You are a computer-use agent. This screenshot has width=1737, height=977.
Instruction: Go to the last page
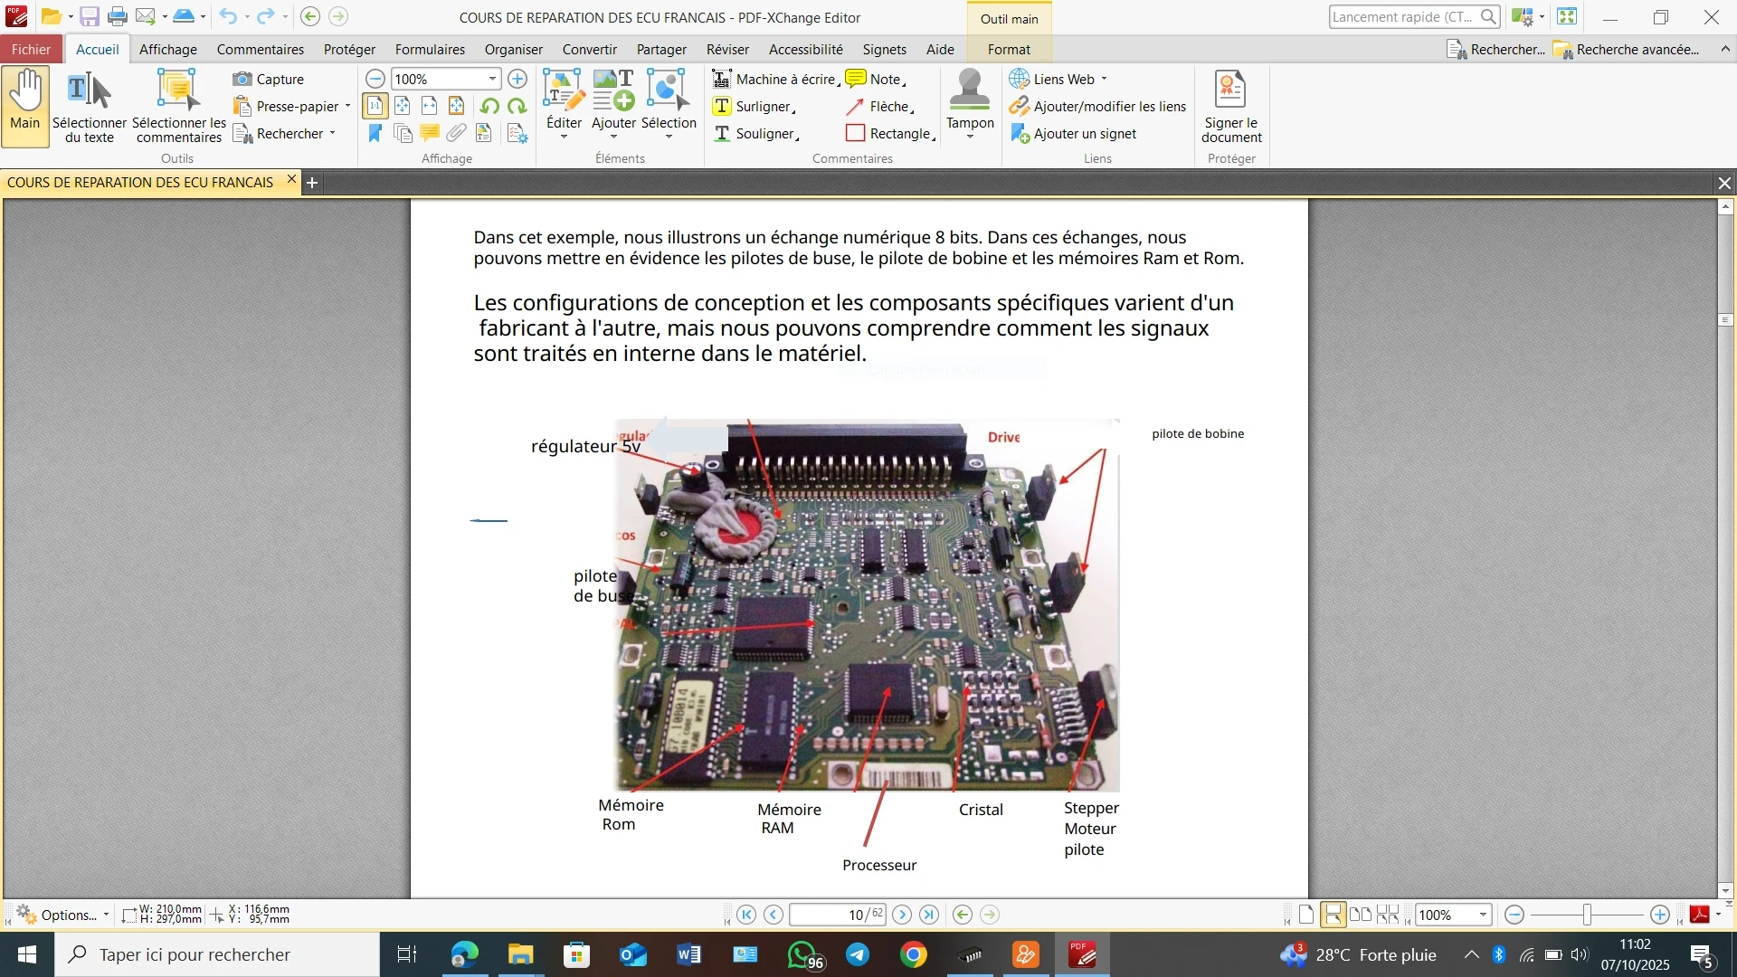[929, 915]
